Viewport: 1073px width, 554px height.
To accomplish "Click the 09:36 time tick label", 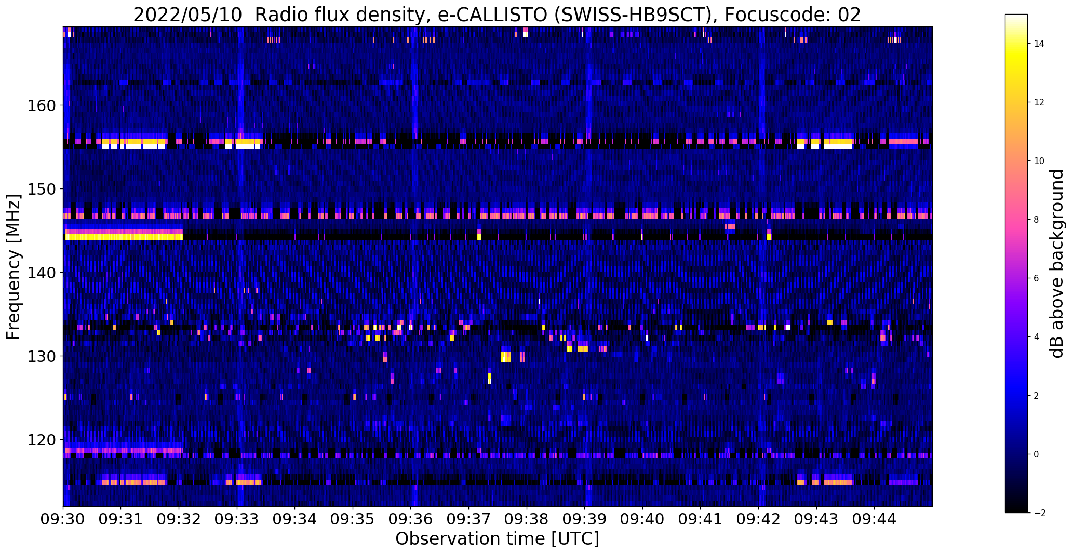I will point(411,519).
